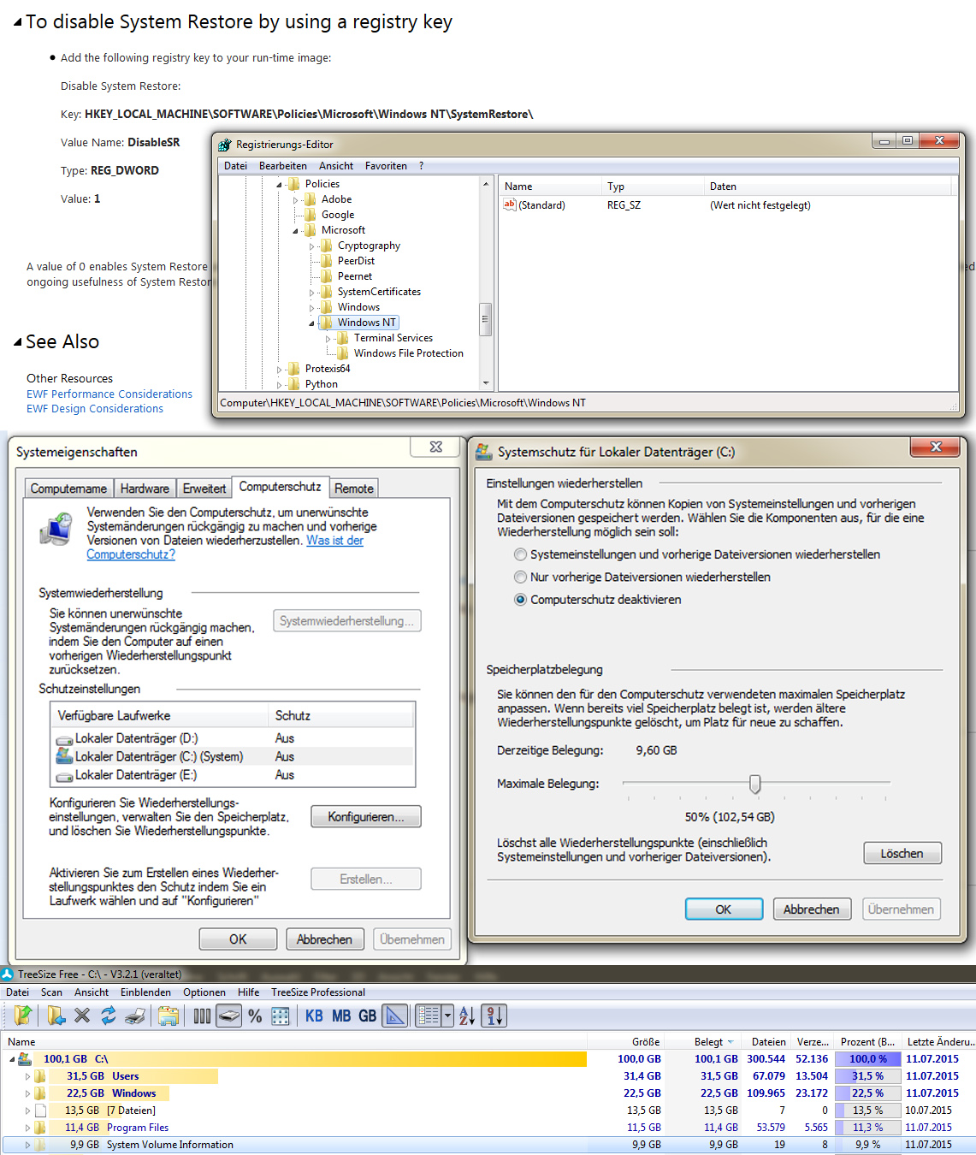Click the Registrierungs-Editor title bar icon

coord(225,145)
